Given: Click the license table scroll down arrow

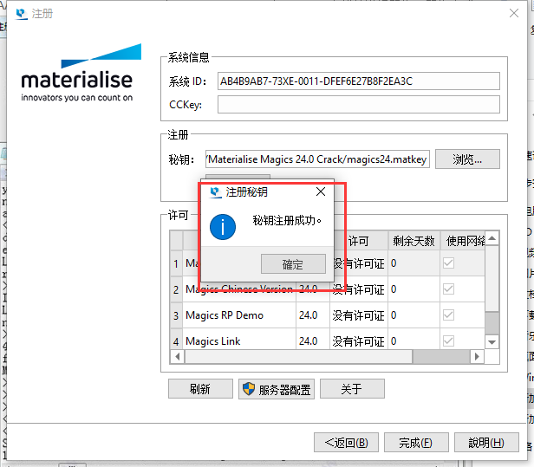Looking at the screenshot, I should click(492, 342).
